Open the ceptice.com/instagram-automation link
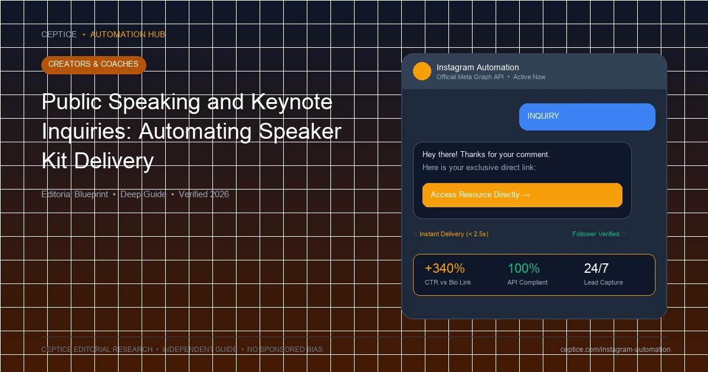The image size is (708, 372). click(615, 350)
